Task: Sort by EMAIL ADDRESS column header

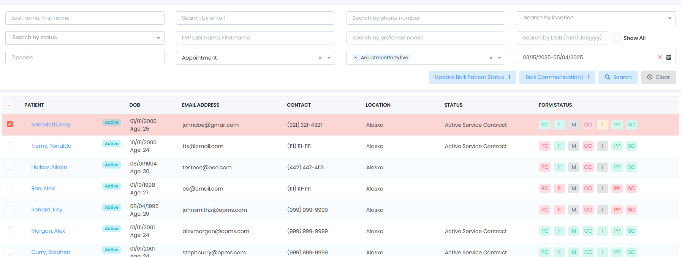Action: coord(200,105)
